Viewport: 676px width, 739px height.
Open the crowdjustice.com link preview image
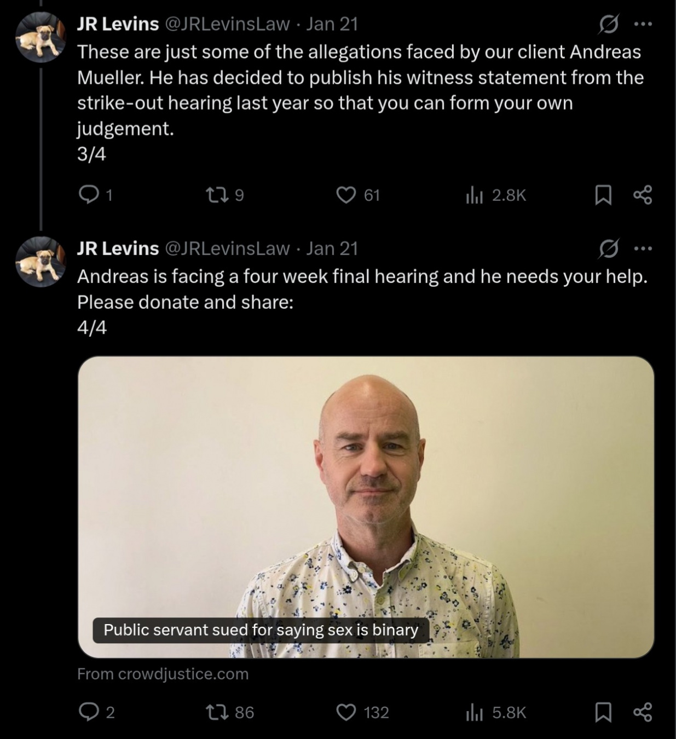366,506
